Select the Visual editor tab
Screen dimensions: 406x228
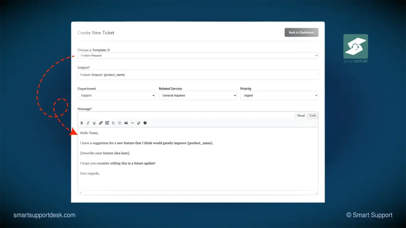301,116
